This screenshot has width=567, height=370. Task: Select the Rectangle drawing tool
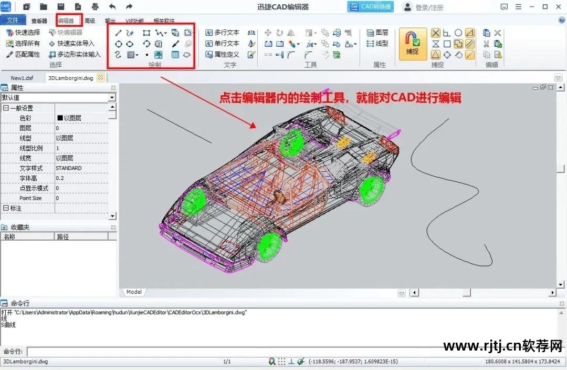(x=146, y=33)
